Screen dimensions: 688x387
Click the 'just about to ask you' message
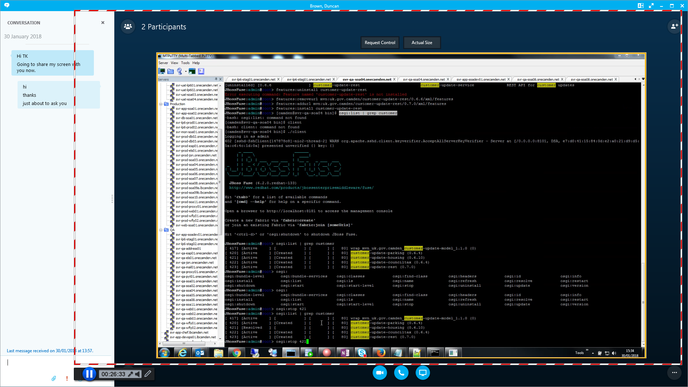pyautogui.click(x=44, y=104)
